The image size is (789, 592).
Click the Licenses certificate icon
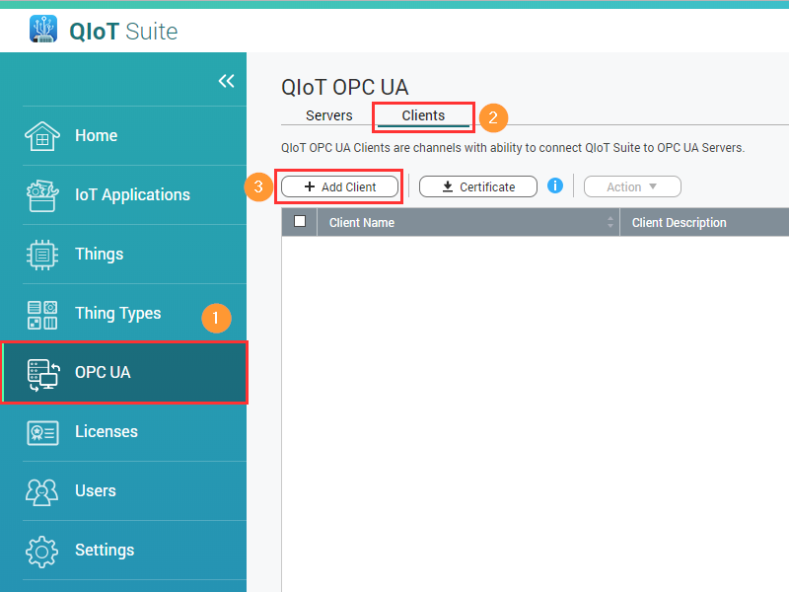pyautogui.click(x=42, y=432)
